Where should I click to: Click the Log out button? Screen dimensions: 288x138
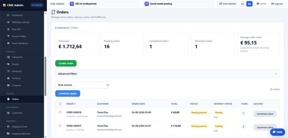pyautogui.click(x=277, y=4)
